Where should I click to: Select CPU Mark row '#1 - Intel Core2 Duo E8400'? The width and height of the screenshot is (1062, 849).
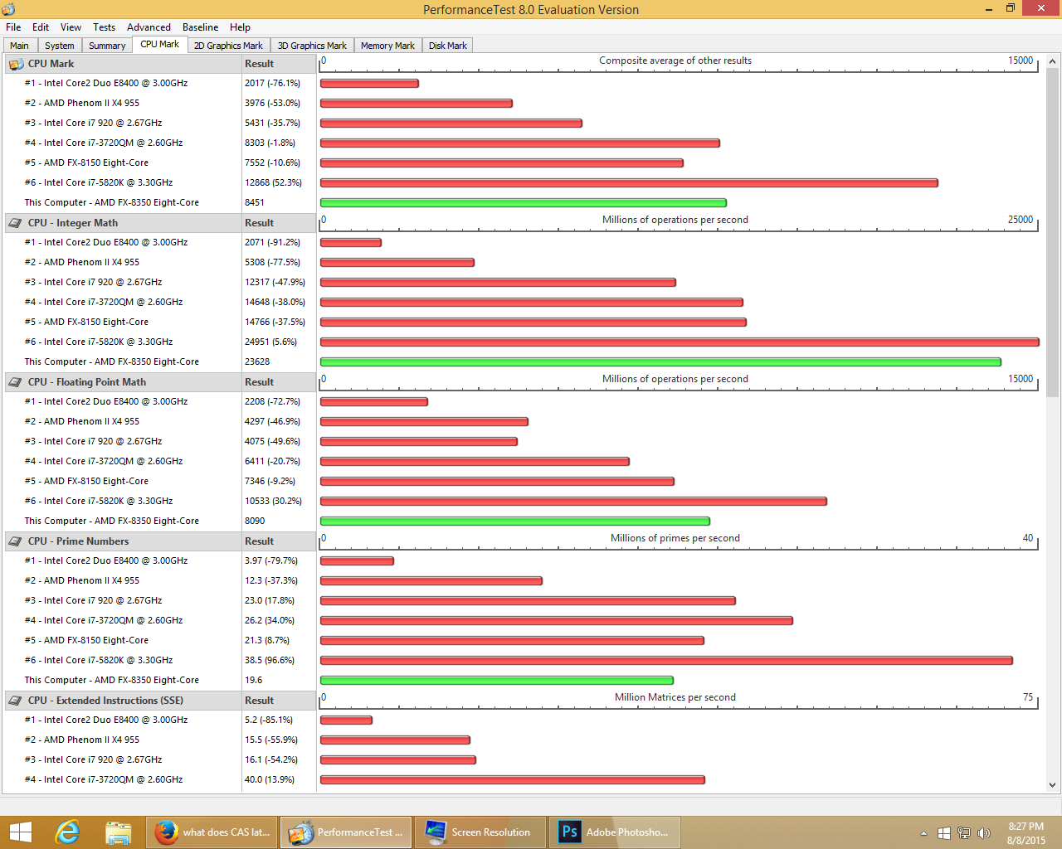tap(106, 83)
